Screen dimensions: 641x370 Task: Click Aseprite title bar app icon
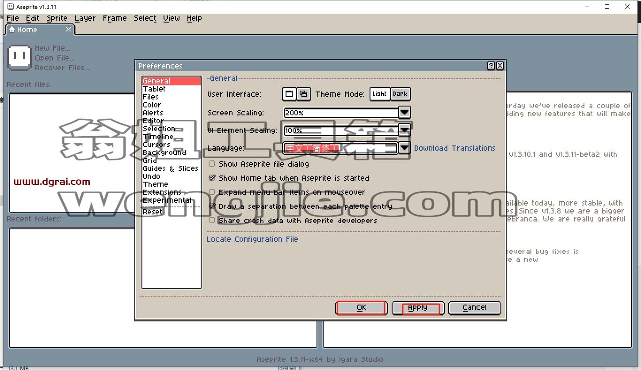point(11,7)
